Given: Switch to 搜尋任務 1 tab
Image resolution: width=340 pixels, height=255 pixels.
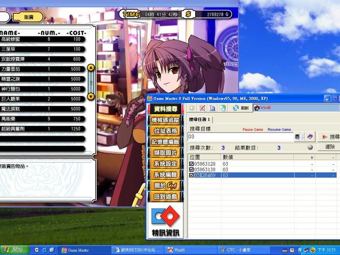Looking at the screenshot, I should point(199,119).
